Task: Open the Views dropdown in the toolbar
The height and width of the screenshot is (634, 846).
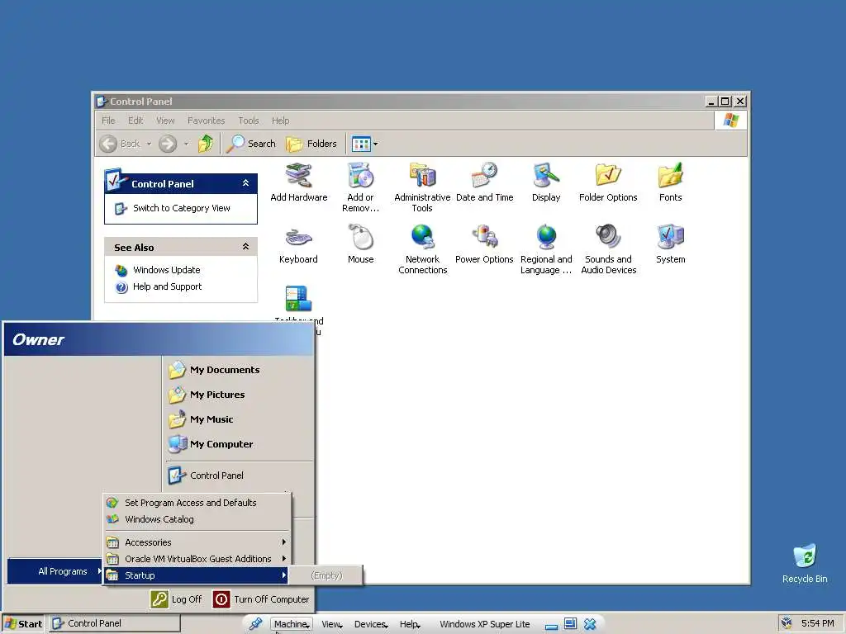Action: (364, 144)
